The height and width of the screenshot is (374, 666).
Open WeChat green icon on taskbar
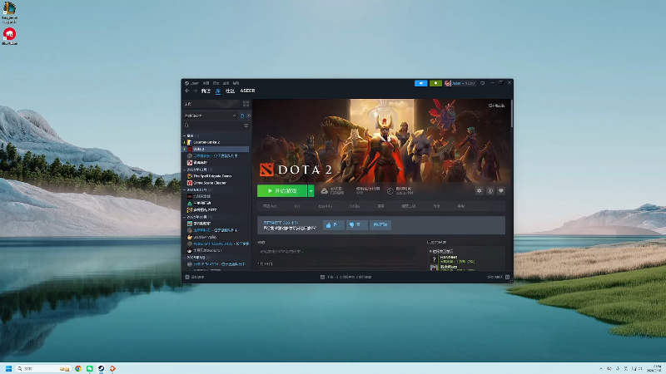[90, 368]
